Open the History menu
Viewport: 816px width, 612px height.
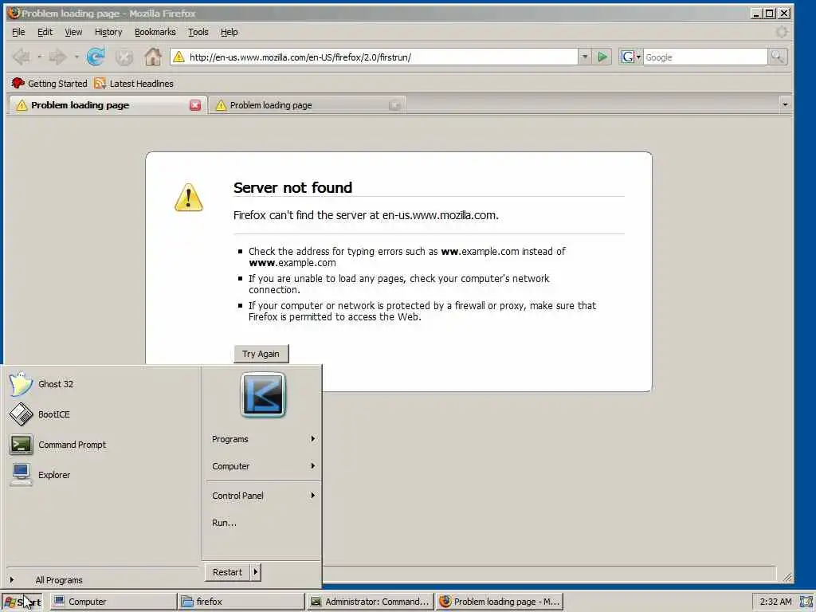108,32
